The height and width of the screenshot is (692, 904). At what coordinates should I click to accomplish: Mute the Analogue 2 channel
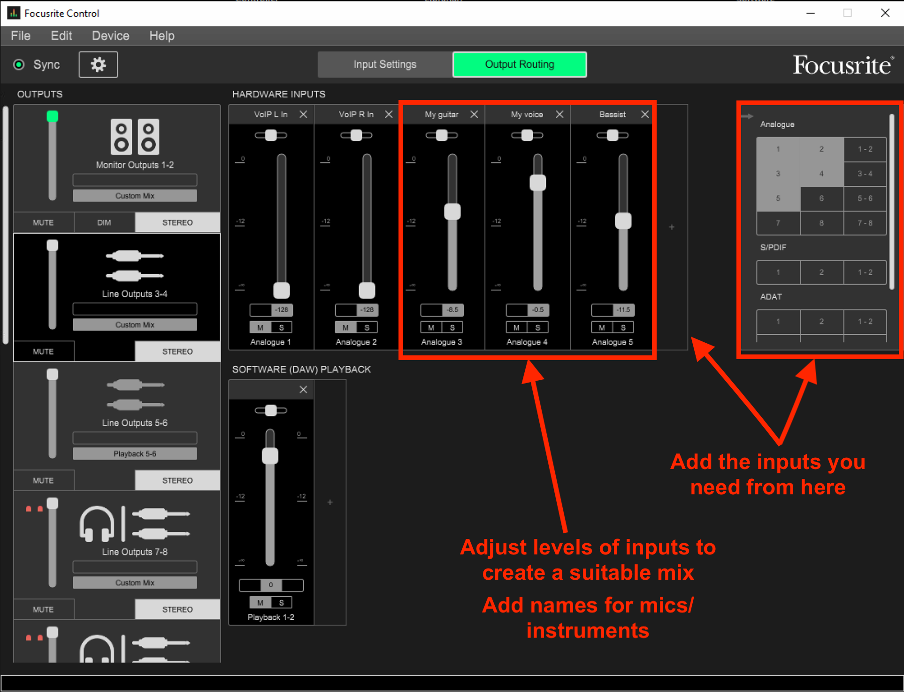(345, 328)
